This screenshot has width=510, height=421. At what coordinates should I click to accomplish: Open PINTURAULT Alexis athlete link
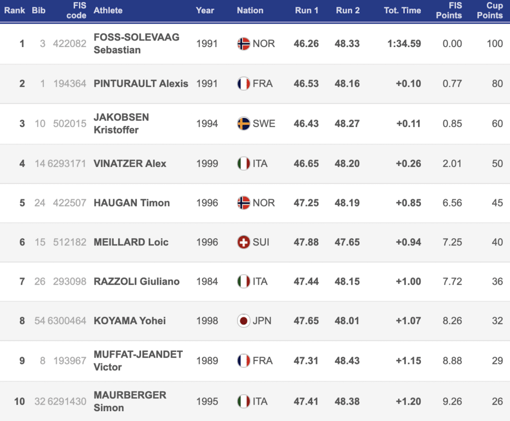[x=141, y=84]
